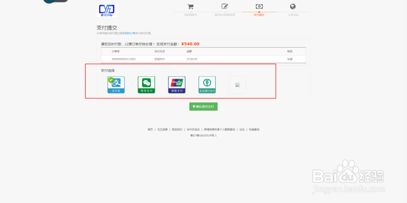Open the 我的订单 link
The width and height of the screenshot is (407, 203).
pos(130,33)
